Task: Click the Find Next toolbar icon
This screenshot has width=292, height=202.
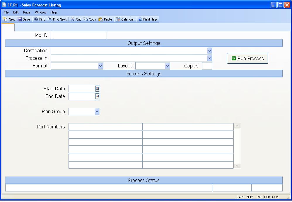Action: tap(50, 19)
